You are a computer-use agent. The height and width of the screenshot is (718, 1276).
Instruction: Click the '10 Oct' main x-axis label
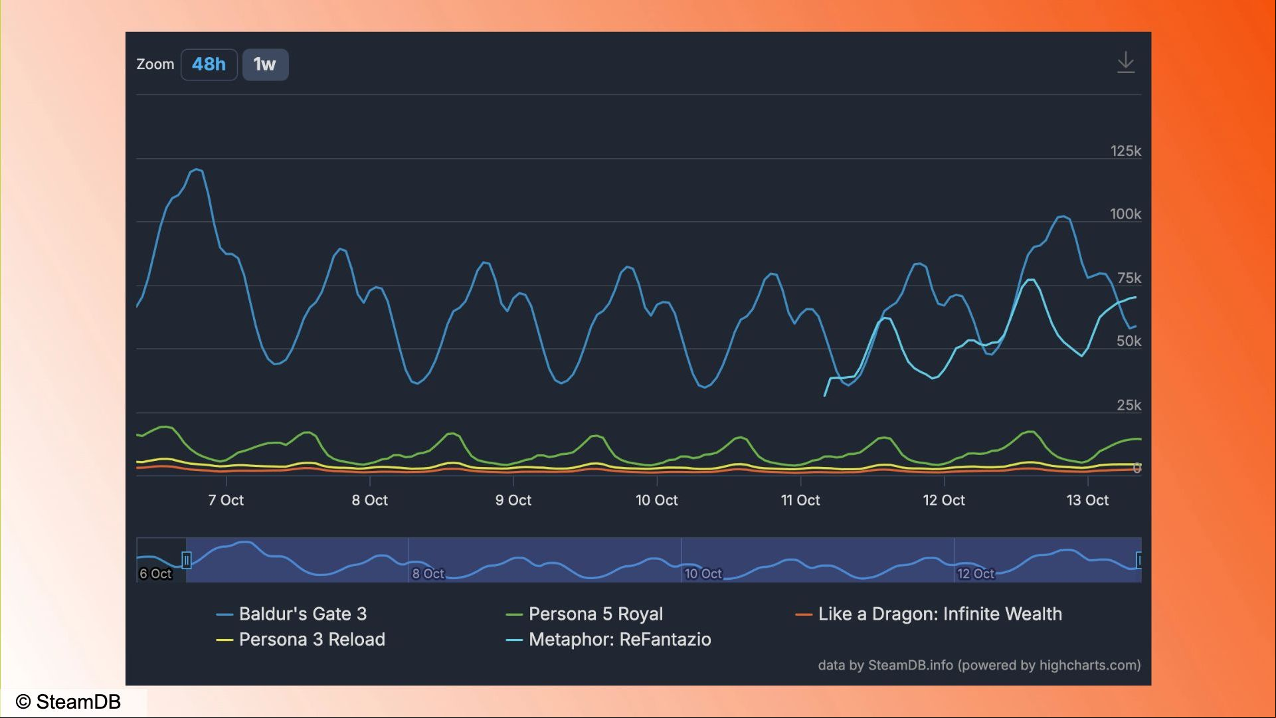point(656,500)
